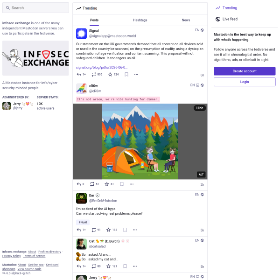
Task: Reply to Signal's UK government post
Action: click(x=79, y=75)
